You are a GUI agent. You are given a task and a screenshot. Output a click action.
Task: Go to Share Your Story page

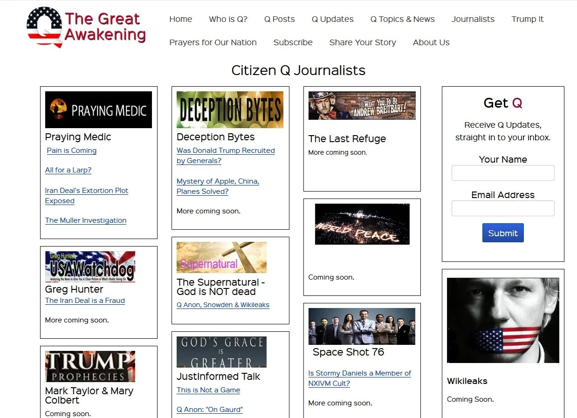363,42
